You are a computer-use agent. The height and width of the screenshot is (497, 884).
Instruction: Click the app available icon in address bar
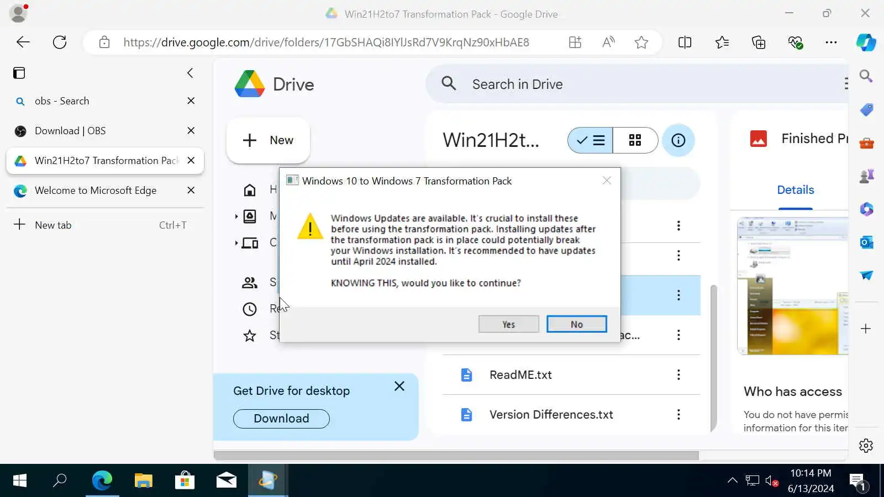[x=575, y=42]
